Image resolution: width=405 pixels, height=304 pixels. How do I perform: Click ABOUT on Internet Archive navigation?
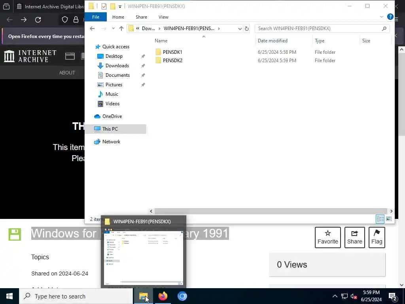click(67, 73)
